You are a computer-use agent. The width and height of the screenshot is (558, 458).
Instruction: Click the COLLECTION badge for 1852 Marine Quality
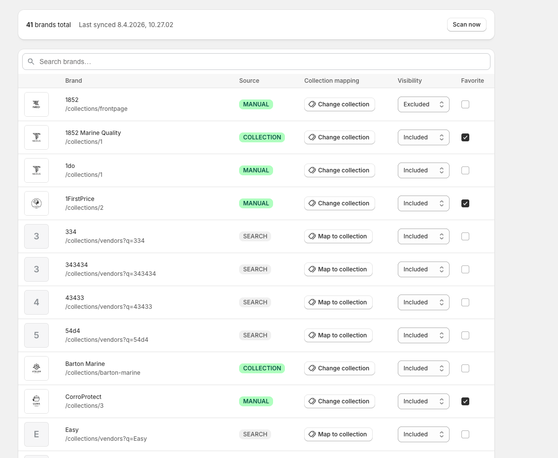point(262,137)
